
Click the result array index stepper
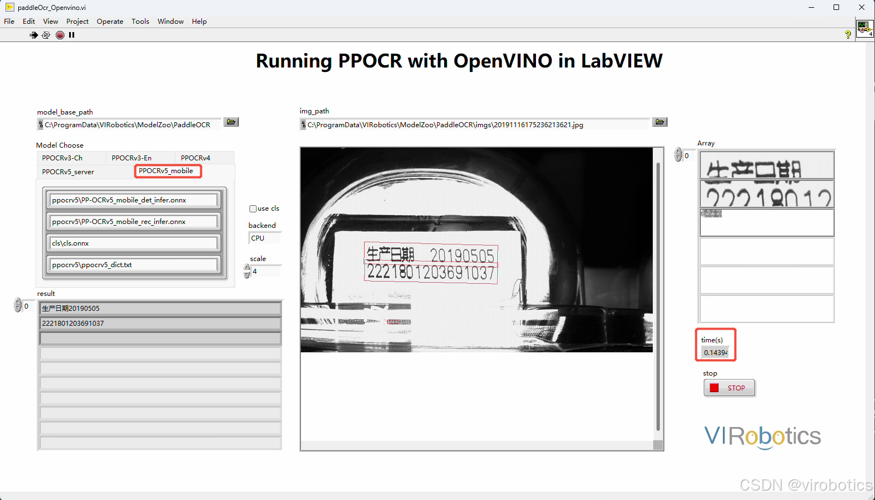tap(18, 305)
